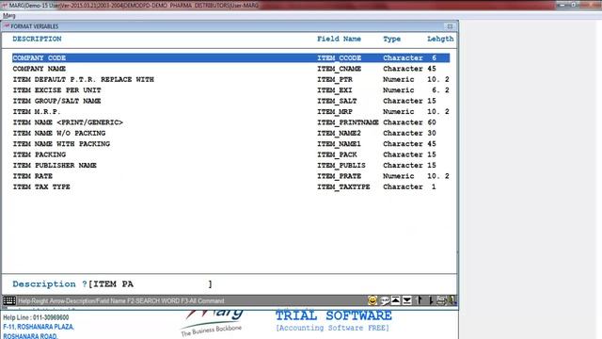602x339 pixels.
Task: Click the DESCRIPTION column header
Action: point(37,39)
